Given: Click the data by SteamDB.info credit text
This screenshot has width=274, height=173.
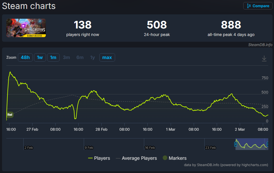Looking at the screenshot, I should (226, 165).
